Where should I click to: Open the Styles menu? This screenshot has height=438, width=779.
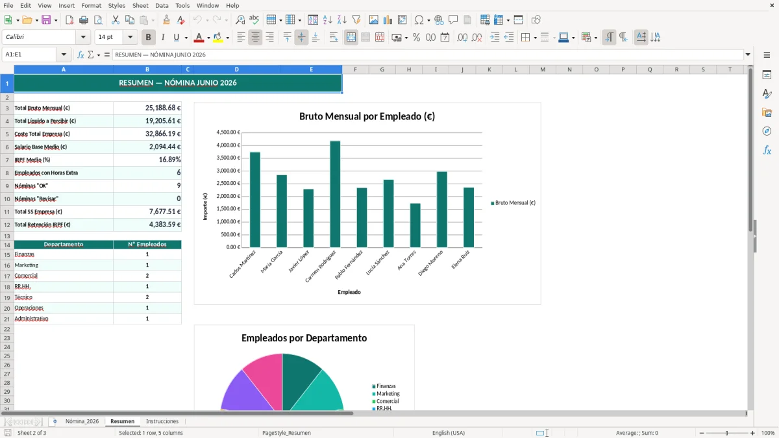117,5
